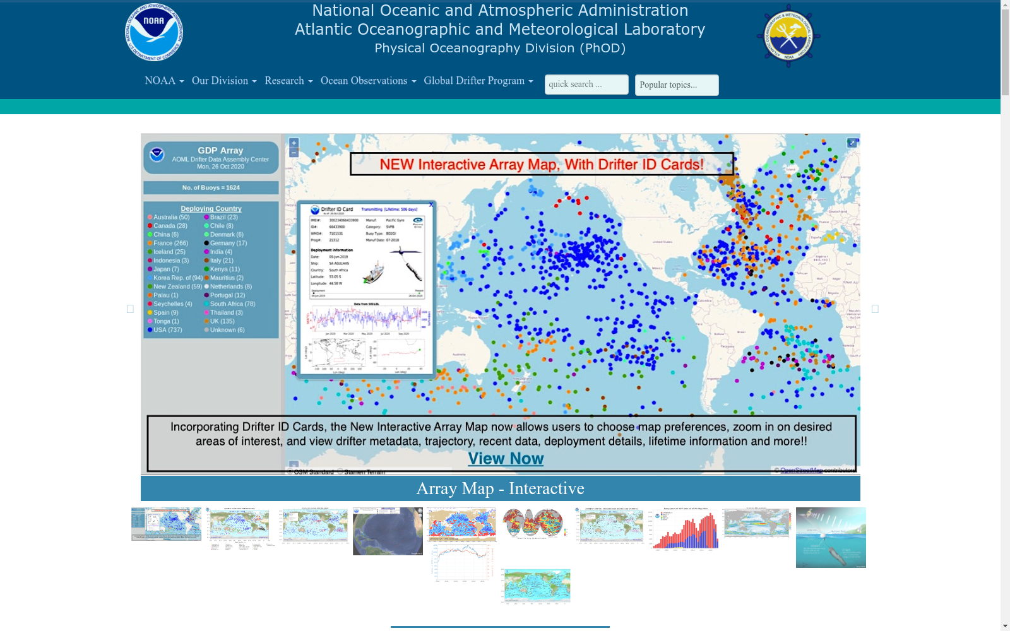Image resolution: width=1010 pixels, height=631 pixels.
Task: Select the red and blue bar chart thumbnail
Action: [683, 529]
